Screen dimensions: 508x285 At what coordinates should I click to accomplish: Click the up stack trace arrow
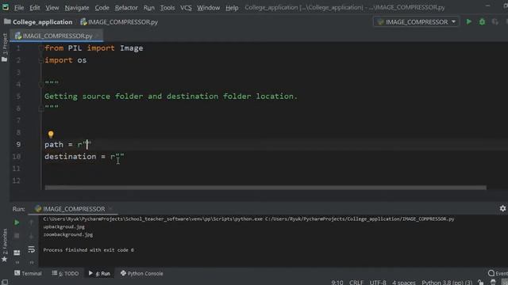click(x=31, y=222)
